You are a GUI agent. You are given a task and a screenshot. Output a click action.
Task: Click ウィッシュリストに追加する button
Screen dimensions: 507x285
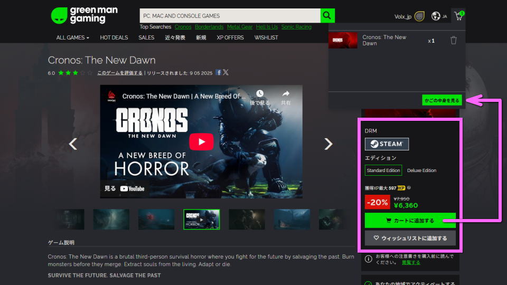pos(410,238)
